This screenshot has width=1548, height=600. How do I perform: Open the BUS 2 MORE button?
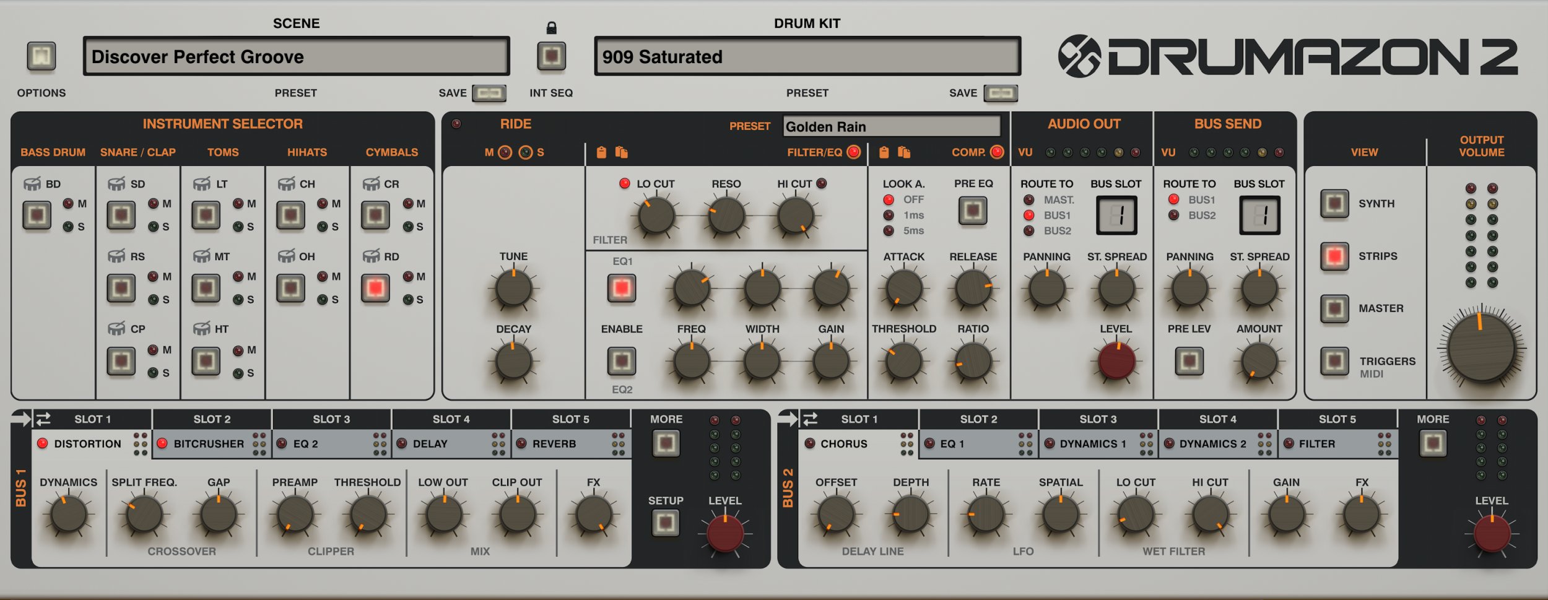click(x=1433, y=443)
